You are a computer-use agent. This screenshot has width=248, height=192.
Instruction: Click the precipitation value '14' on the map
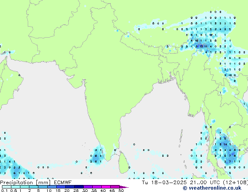(225, 144)
